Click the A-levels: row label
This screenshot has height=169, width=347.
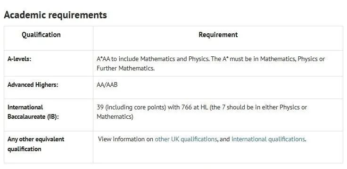tap(19, 59)
